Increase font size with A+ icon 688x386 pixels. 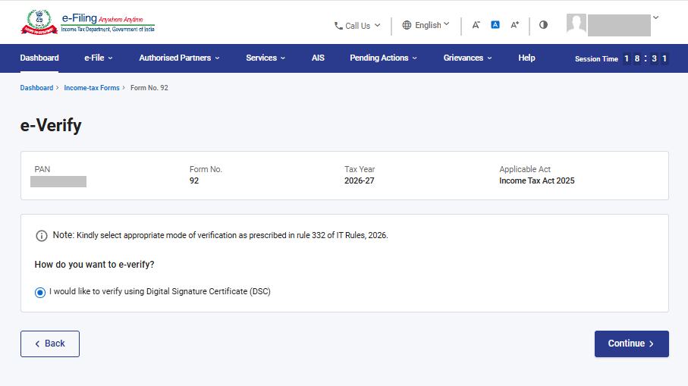tap(515, 25)
